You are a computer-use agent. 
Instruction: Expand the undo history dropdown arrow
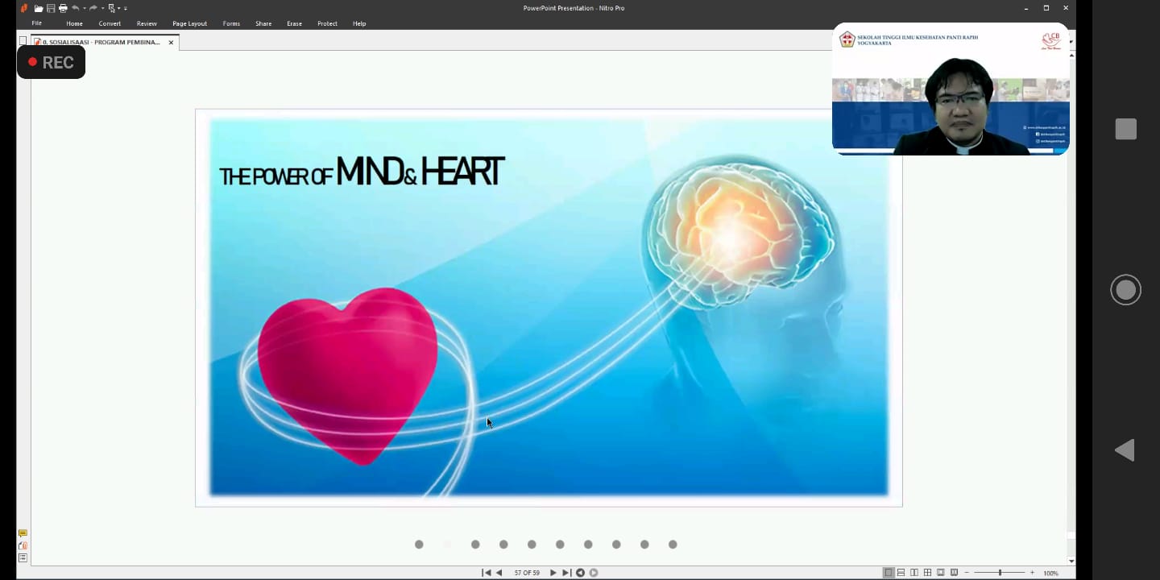coord(85,8)
